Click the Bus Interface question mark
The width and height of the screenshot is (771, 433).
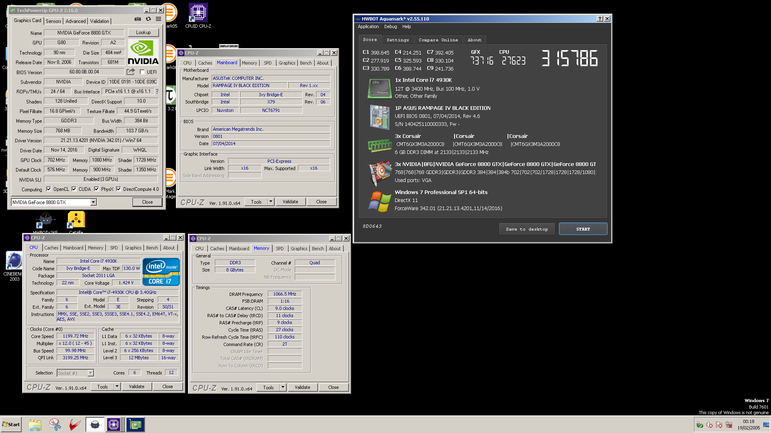[157, 91]
